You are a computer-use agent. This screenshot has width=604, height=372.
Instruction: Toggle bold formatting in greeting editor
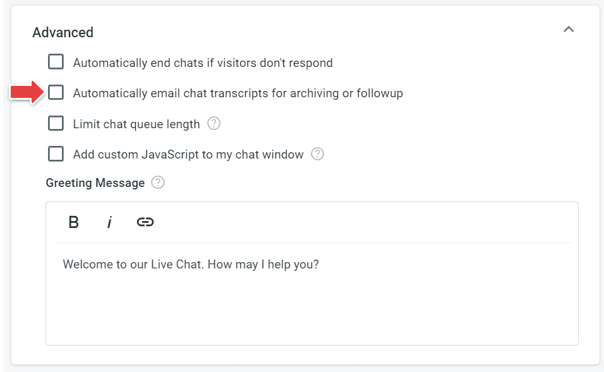(73, 222)
